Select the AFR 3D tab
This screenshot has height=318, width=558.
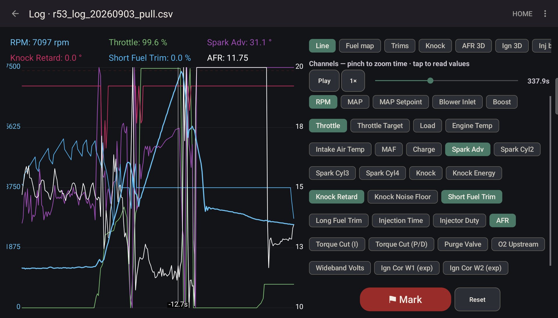pos(473,46)
